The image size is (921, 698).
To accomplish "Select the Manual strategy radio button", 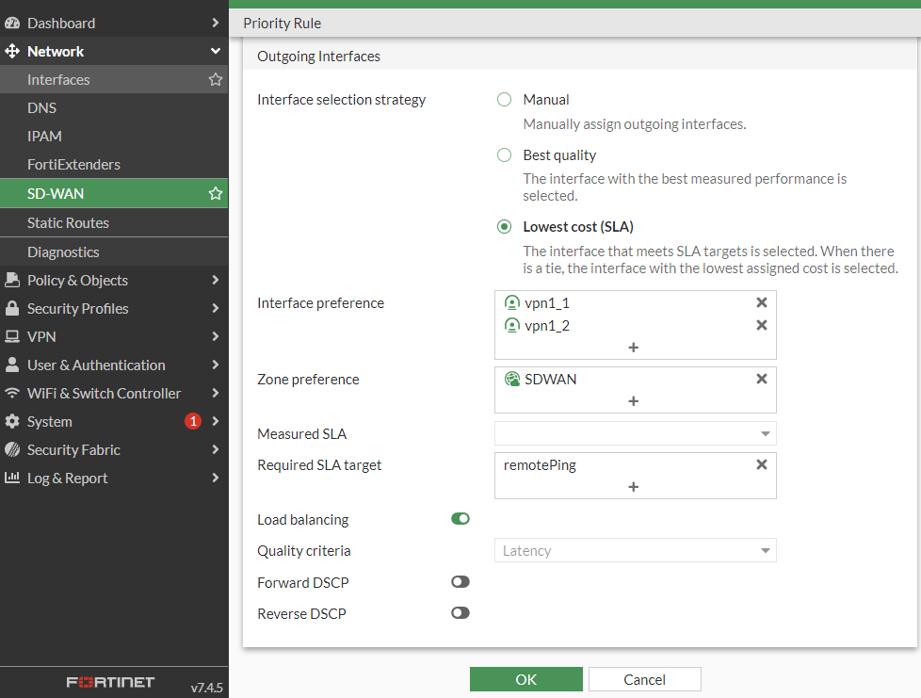I will pyautogui.click(x=505, y=100).
